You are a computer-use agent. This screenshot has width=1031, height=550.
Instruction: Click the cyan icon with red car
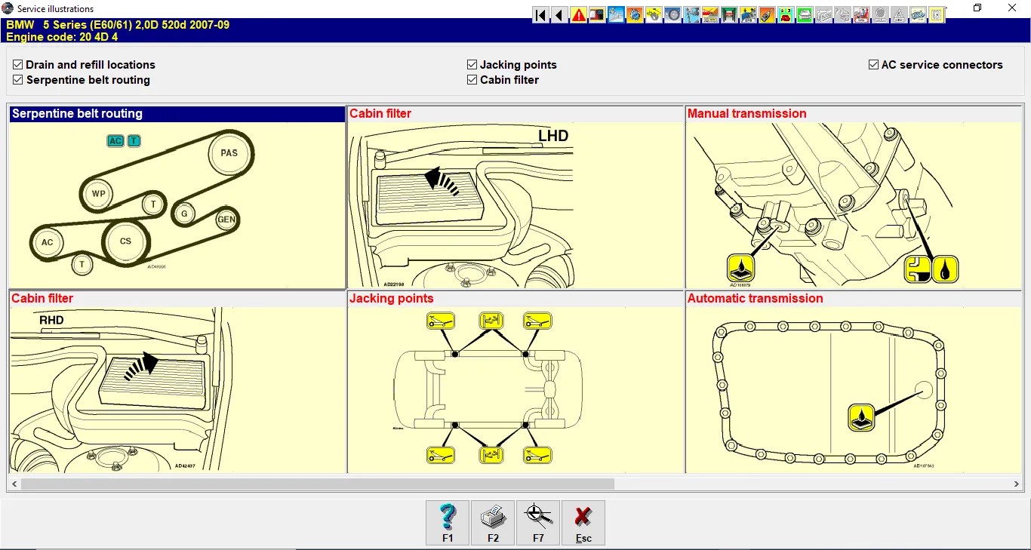pos(786,14)
